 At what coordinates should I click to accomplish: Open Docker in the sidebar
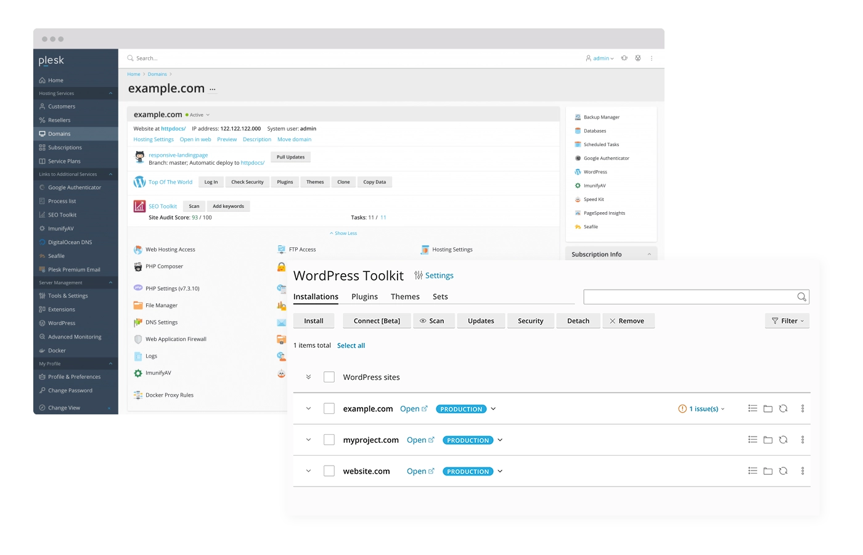point(57,350)
